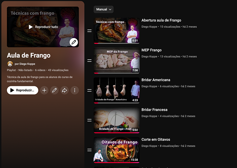The height and width of the screenshot is (168, 237).
Task: Edit playlist details with the round pencil button
Action: click(54, 90)
